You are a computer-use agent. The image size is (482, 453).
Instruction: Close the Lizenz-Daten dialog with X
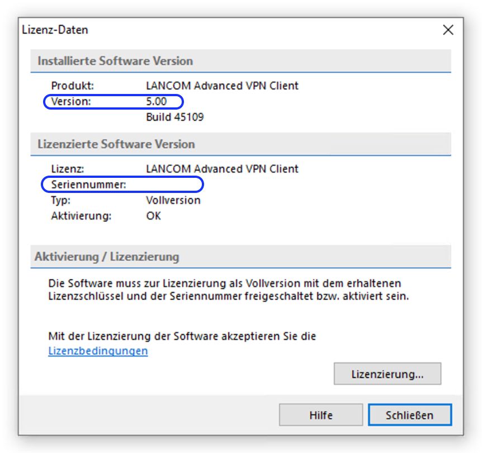click(x=448, y=30)
